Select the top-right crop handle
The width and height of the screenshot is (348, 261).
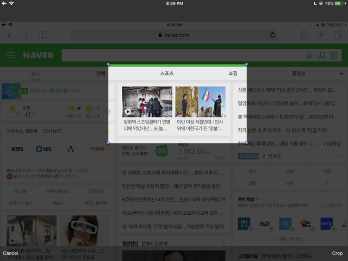click(x=246, y=64)
